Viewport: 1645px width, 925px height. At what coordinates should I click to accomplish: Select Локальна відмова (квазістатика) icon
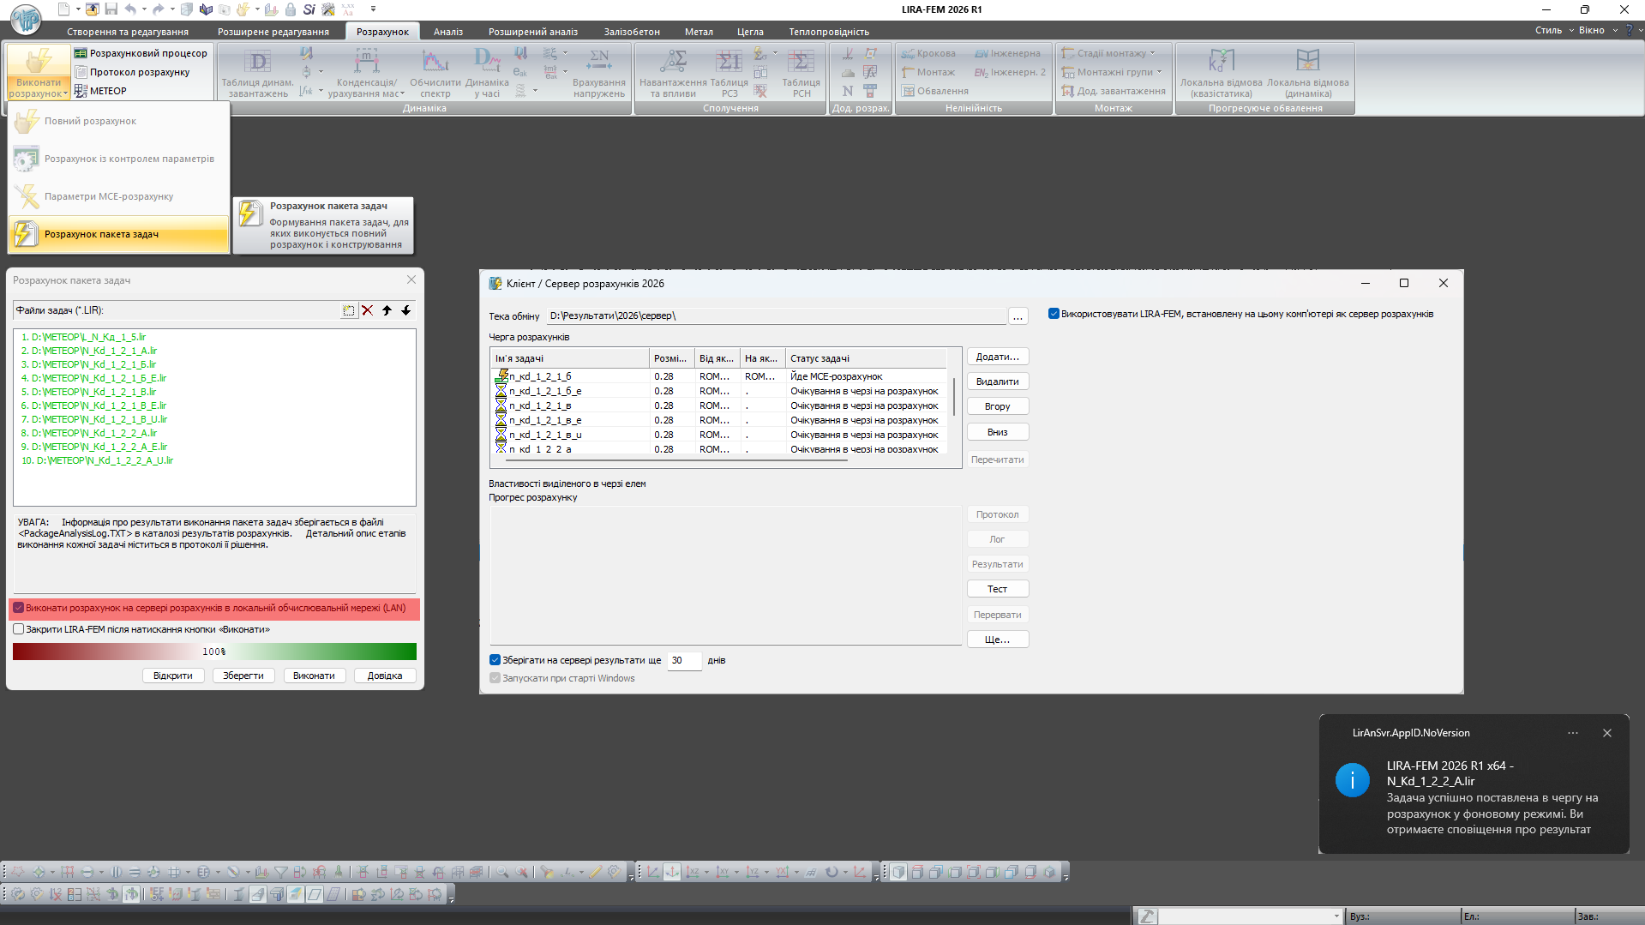(1221, 72)
